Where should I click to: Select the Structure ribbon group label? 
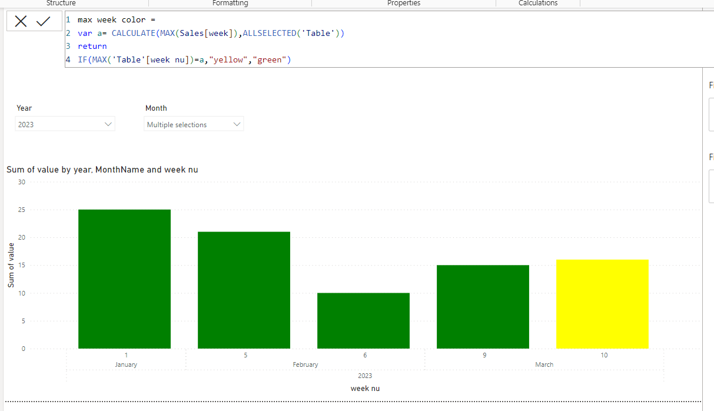[x=61, y=4]
